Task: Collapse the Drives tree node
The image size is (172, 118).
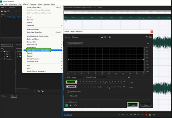Action: pos(2,52)
